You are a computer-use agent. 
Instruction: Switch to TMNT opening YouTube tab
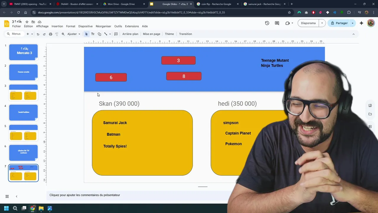coord(30,4)
